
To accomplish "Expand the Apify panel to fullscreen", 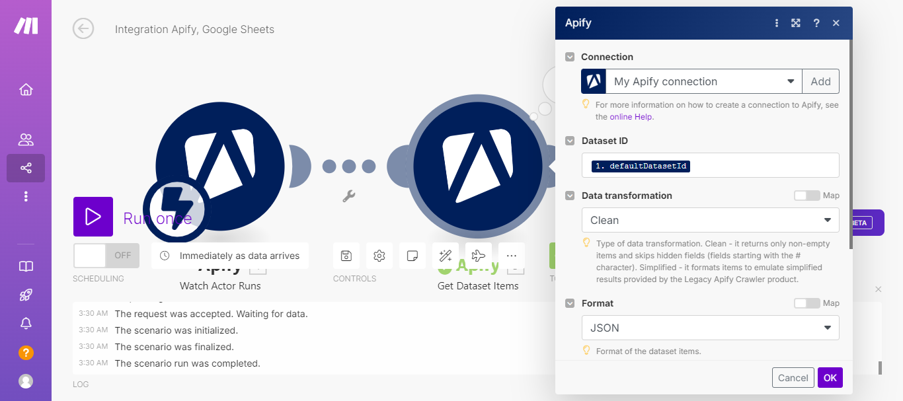I will (x=796, y=23).
